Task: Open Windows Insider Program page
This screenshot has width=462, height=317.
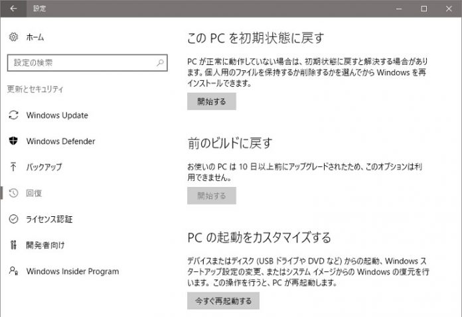Action: 73,271
